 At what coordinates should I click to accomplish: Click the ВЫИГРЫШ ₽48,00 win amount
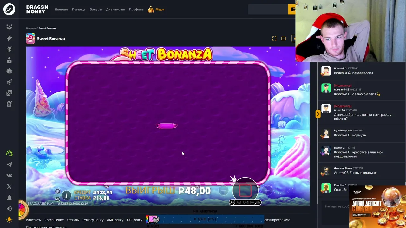[x=168, y=191]
